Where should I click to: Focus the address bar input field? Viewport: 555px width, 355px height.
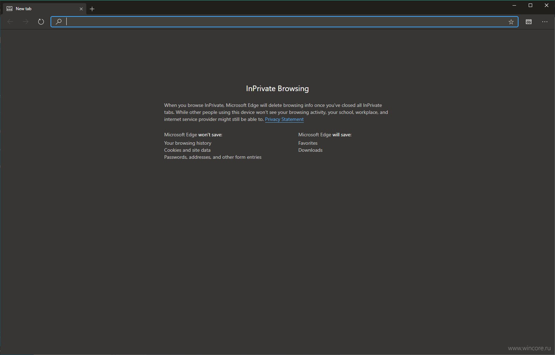285,22
